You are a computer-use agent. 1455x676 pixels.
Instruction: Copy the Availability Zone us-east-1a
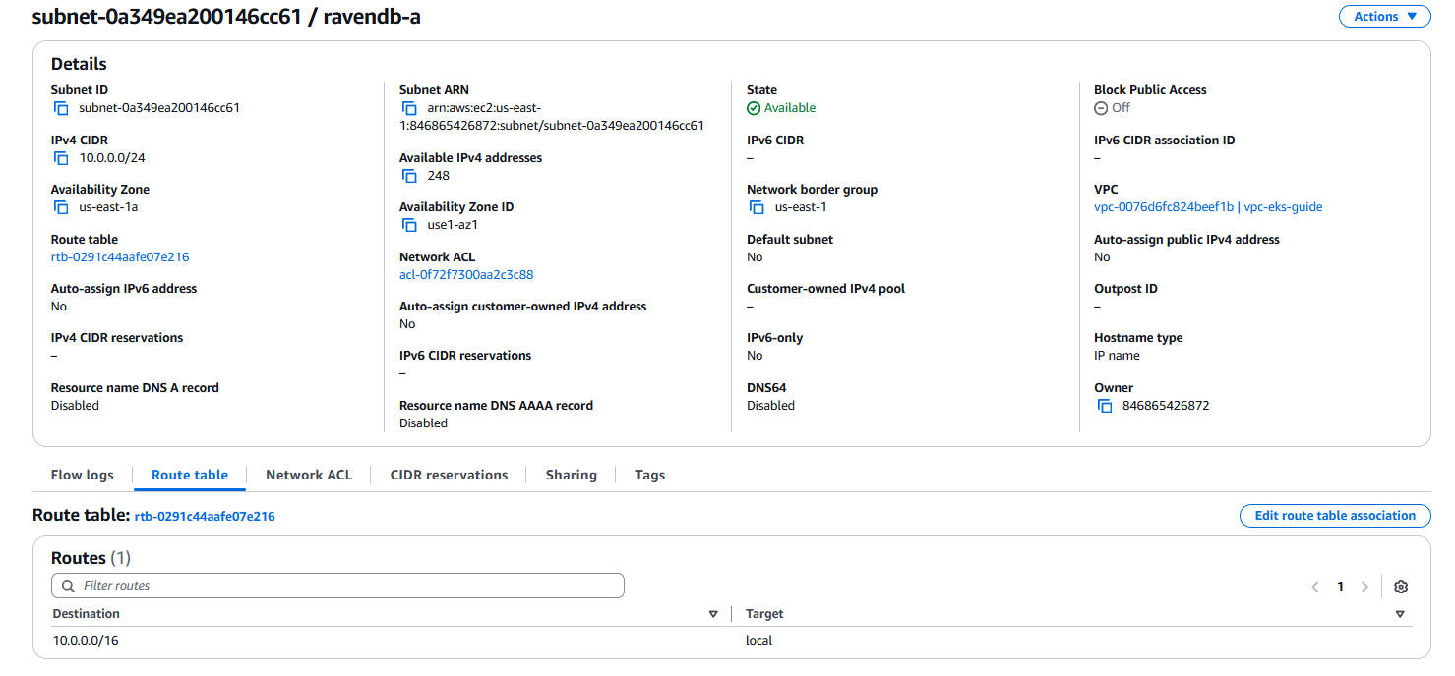pyautogui.click(x=61, y=207)
